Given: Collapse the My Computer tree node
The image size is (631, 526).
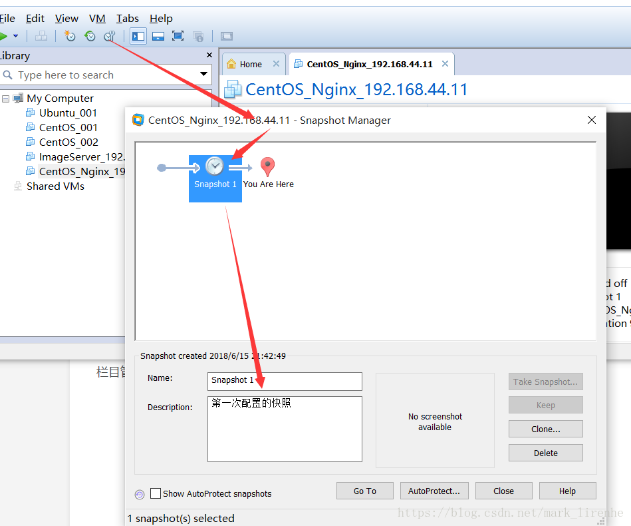Looking at the screenshot, I should click(5, 99).
